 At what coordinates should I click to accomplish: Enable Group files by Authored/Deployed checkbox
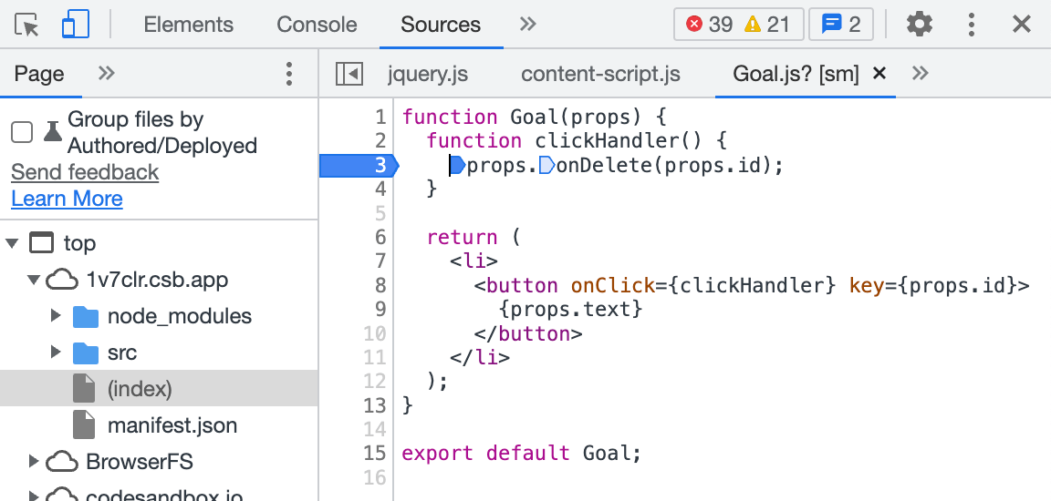pos(22,132)
